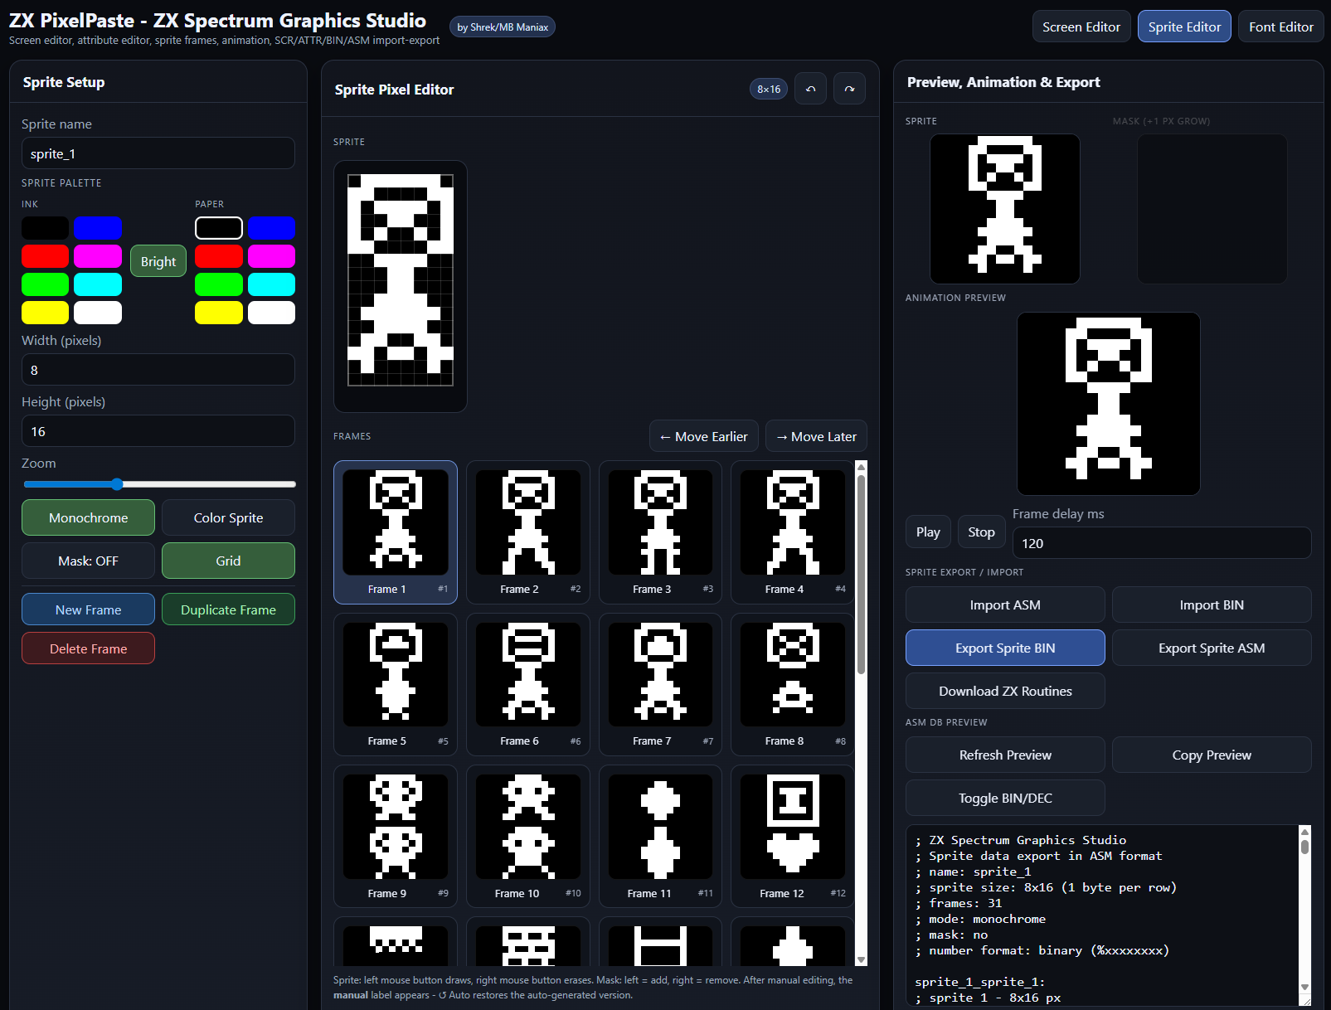Click the undo arrow icon
This screenshot has height=1010, width=1331.
(x=810, y=89)
